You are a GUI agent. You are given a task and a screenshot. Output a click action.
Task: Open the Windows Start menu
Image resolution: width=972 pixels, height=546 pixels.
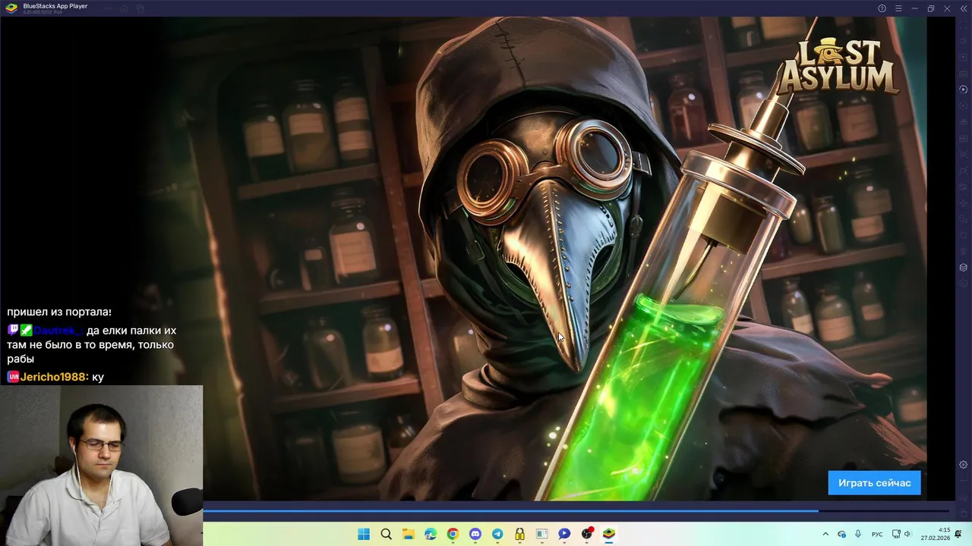pos(364,534)
